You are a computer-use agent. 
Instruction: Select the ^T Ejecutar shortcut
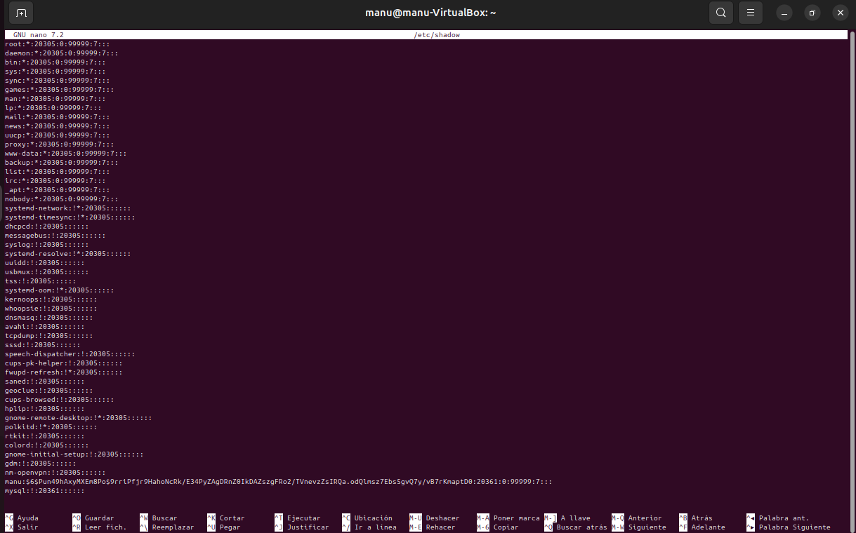[297, 518]
